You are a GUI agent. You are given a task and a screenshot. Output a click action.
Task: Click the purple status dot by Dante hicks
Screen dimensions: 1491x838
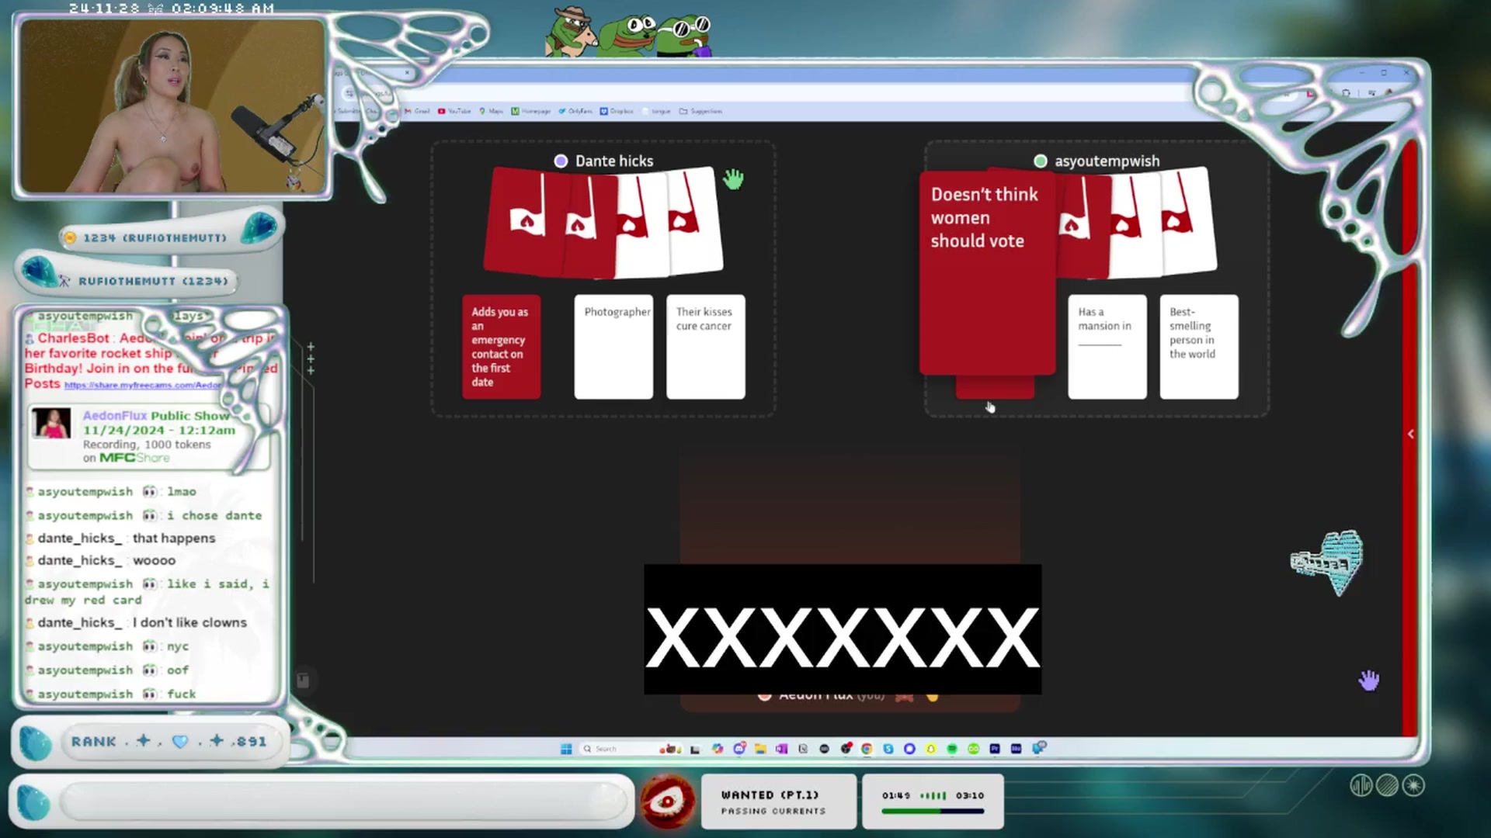(x=561, y=161)
